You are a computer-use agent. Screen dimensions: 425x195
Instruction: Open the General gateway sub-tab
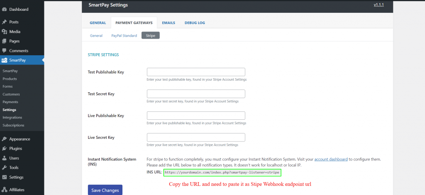pos(96,36)
